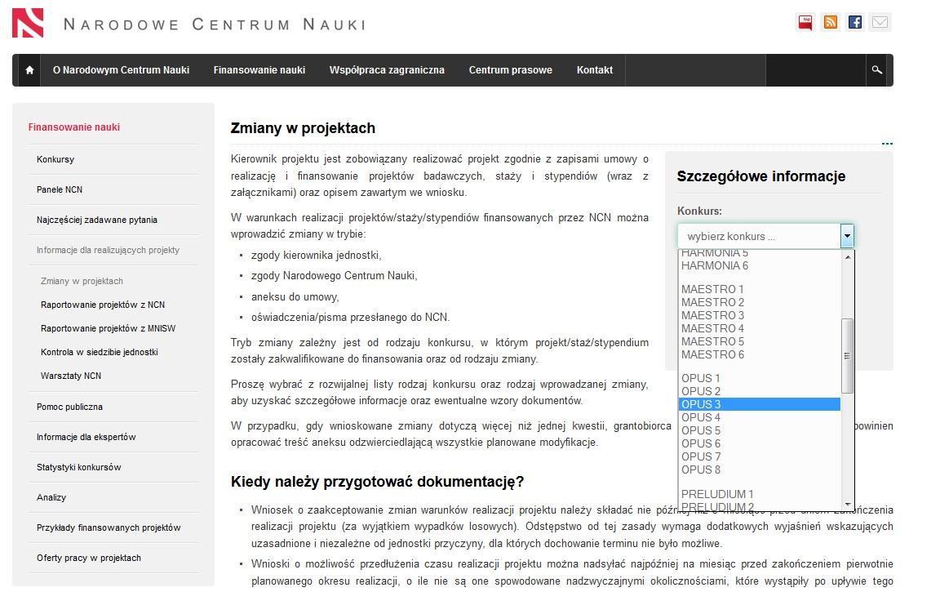
Task: Click the Zmiany w projektach heading
Action: 303,128
